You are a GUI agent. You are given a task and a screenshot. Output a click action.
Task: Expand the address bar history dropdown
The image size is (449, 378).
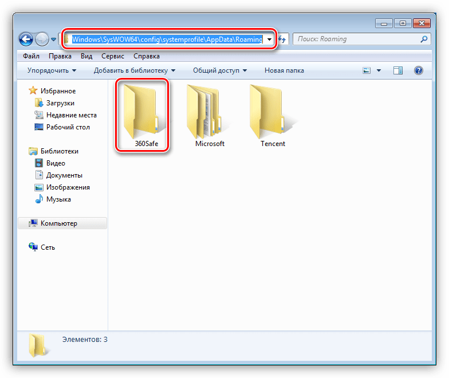tap(269, 39)
